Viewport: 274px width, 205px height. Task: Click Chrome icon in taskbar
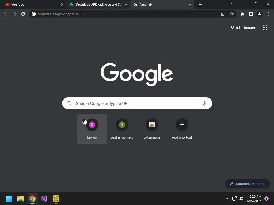tap(32, 199)
